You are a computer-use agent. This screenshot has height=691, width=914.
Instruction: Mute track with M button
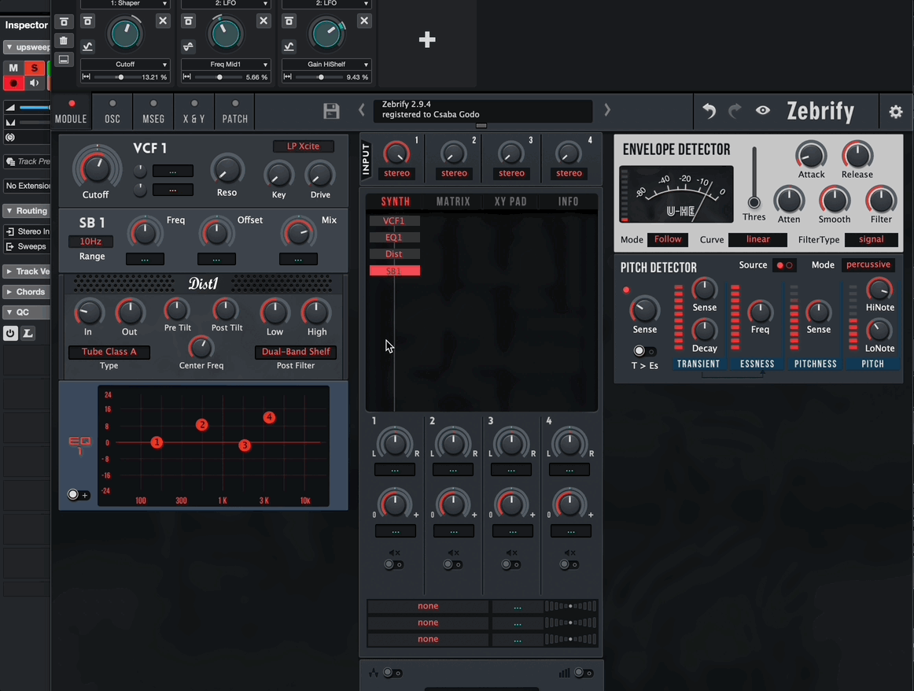coord(13,68)
